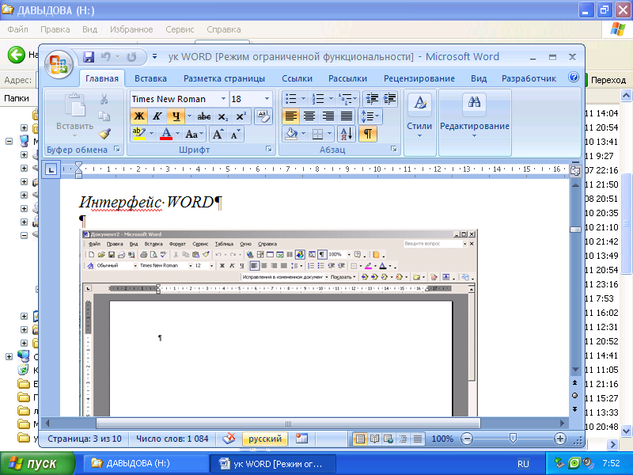Click Число слов: 1 084 status

(x=172, y=439)
